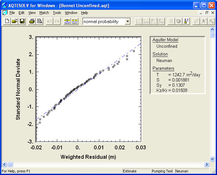
Task: Minimize the AQTESOLV main window
Action: coord(197,6)
